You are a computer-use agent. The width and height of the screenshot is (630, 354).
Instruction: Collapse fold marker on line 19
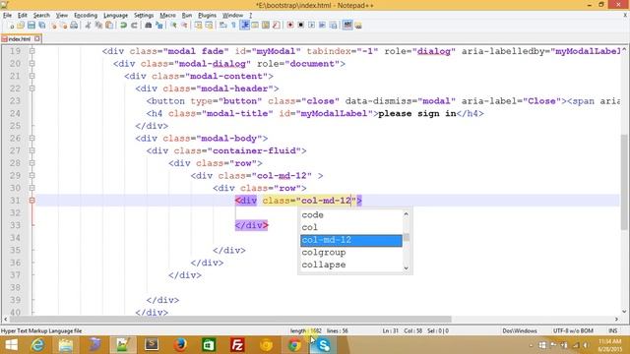[31, 51]
